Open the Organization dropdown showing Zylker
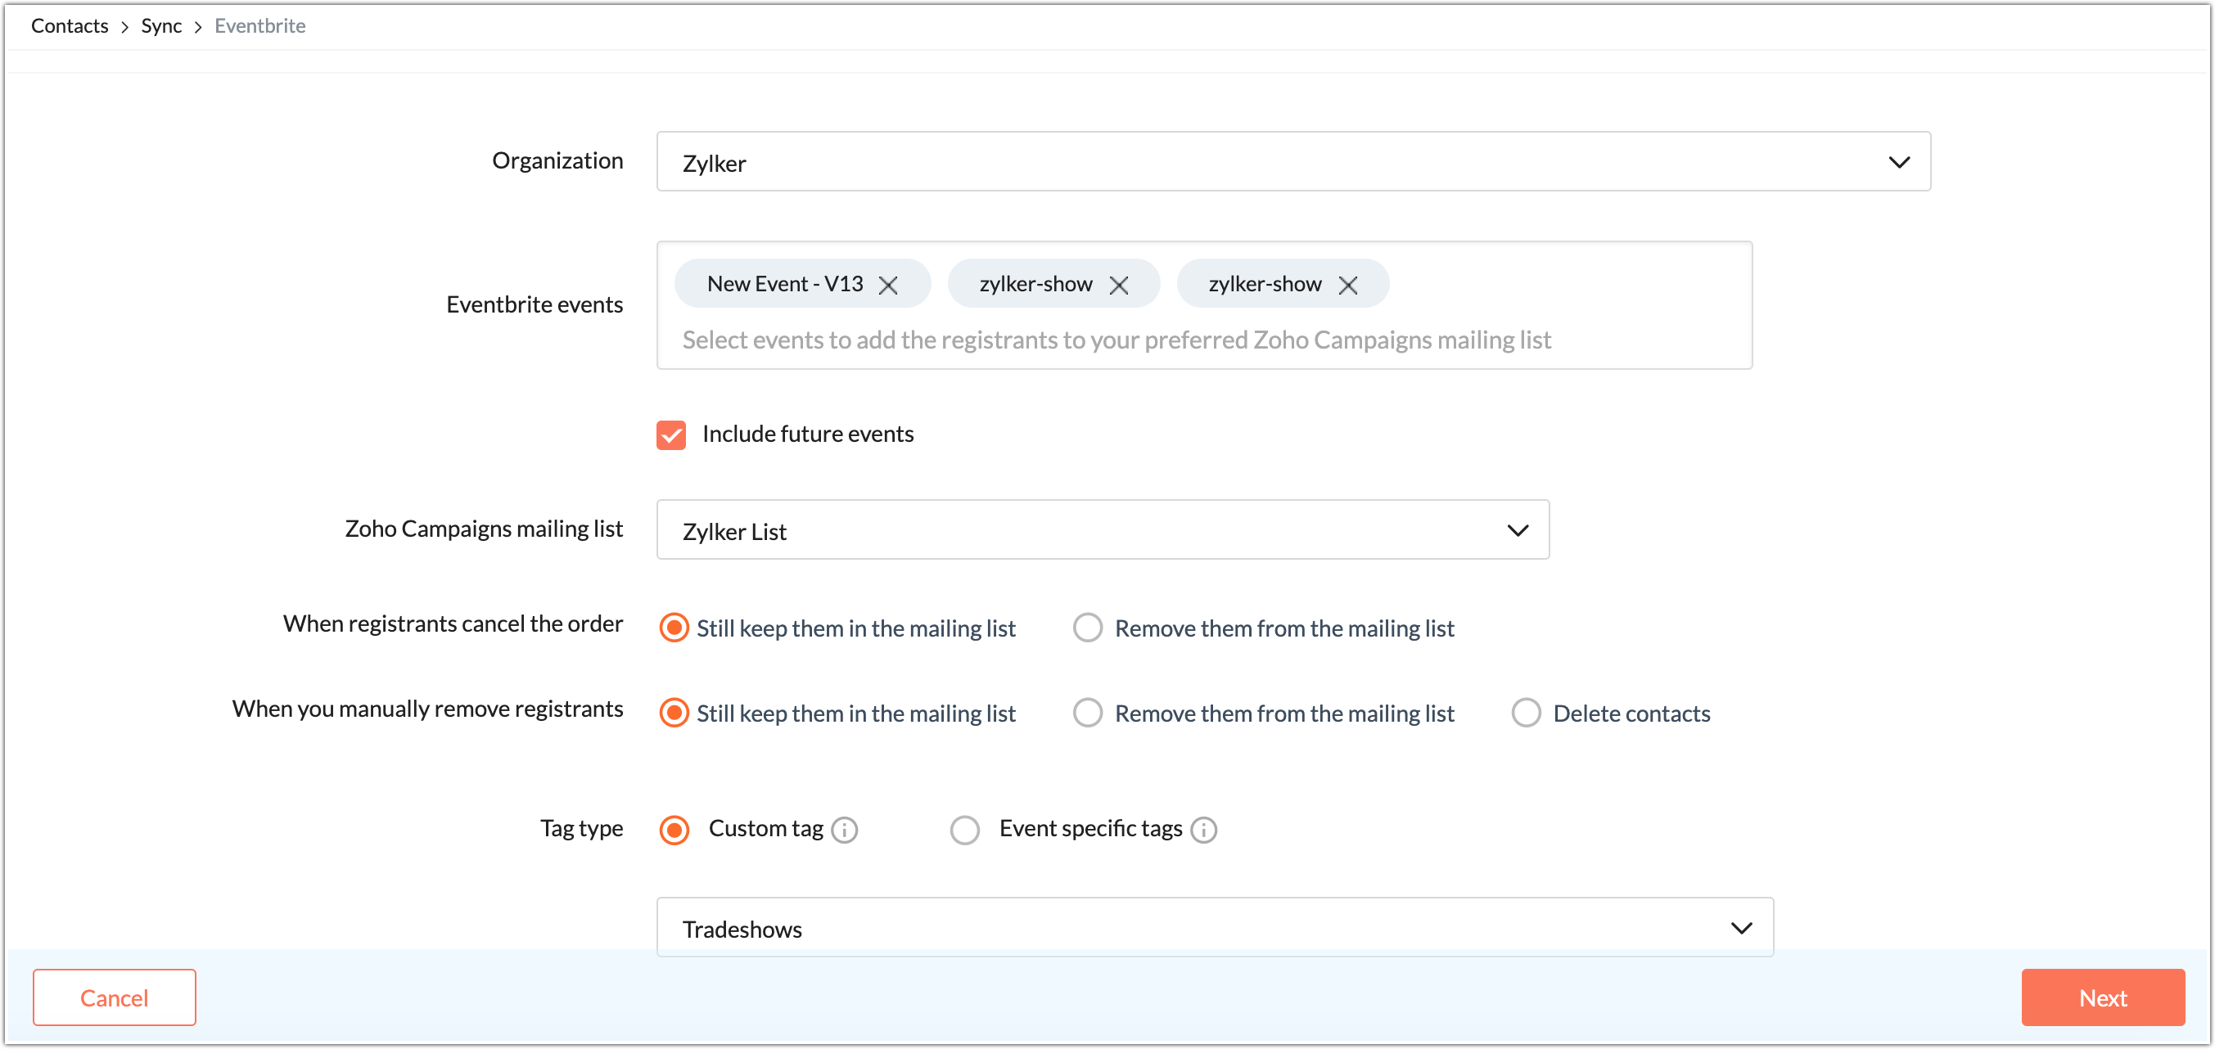 1293,162
